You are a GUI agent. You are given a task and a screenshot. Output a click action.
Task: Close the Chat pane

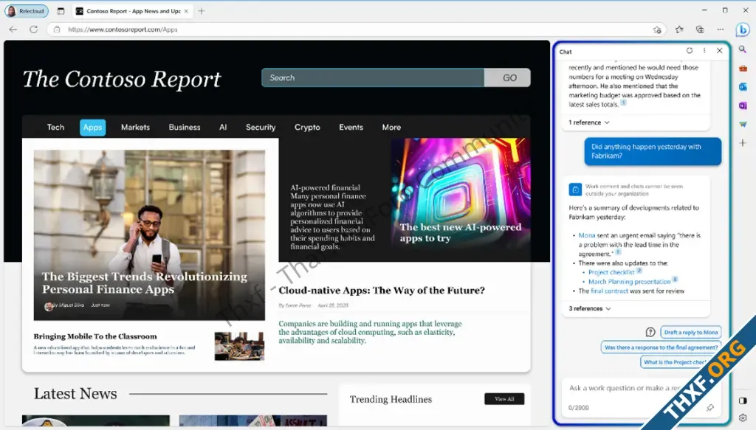click(719, 51)
